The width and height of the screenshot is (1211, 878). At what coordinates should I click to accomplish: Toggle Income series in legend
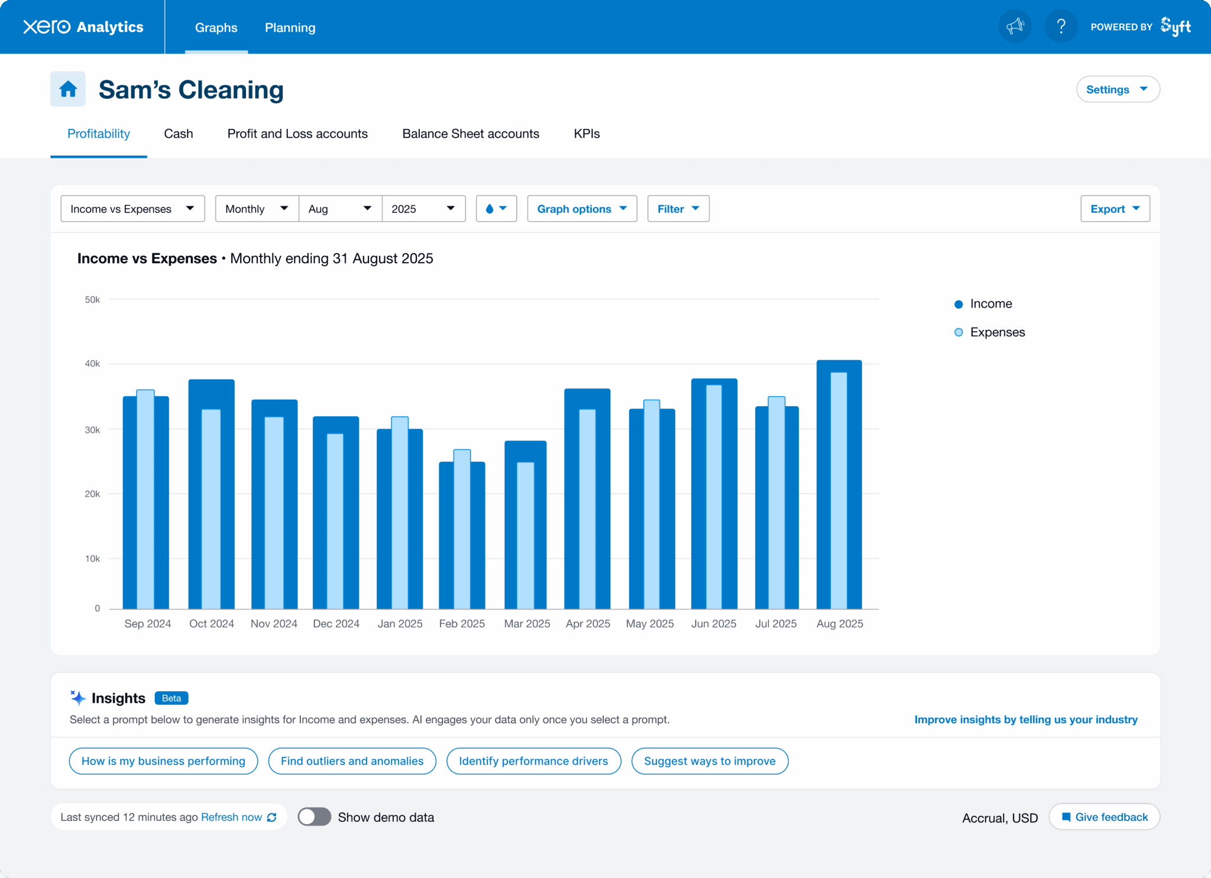point(990,304)
